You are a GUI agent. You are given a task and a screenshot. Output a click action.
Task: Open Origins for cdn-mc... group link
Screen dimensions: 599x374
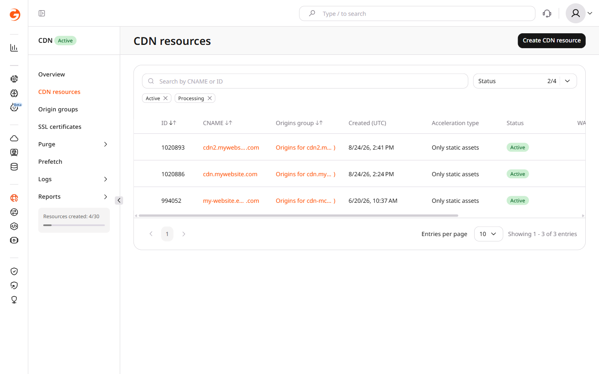click(x=305, y=201)
